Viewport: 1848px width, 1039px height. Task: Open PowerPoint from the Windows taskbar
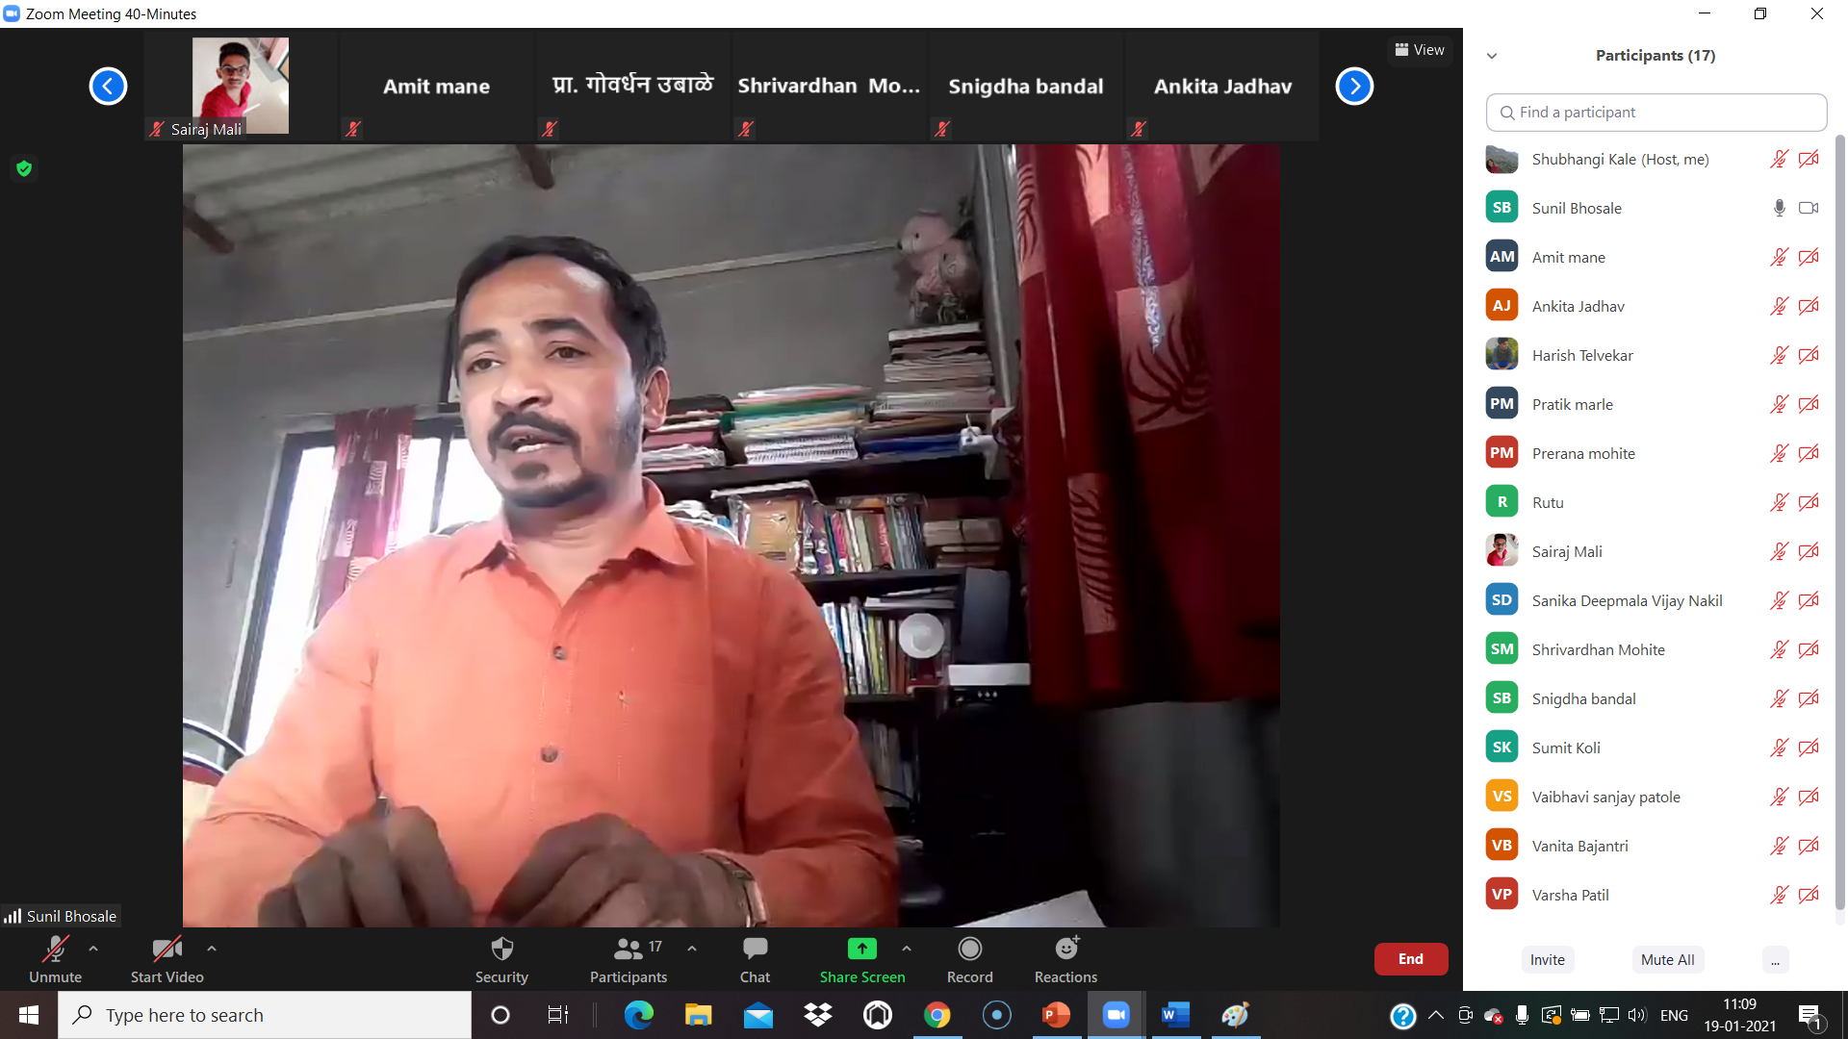[1056, 1015]
